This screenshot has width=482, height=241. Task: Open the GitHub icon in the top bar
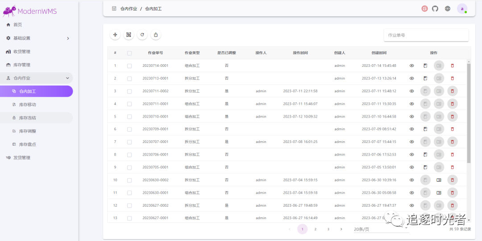[x=435, y=8]
